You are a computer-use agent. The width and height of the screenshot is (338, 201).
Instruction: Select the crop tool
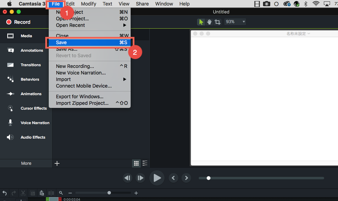[218, 22]
